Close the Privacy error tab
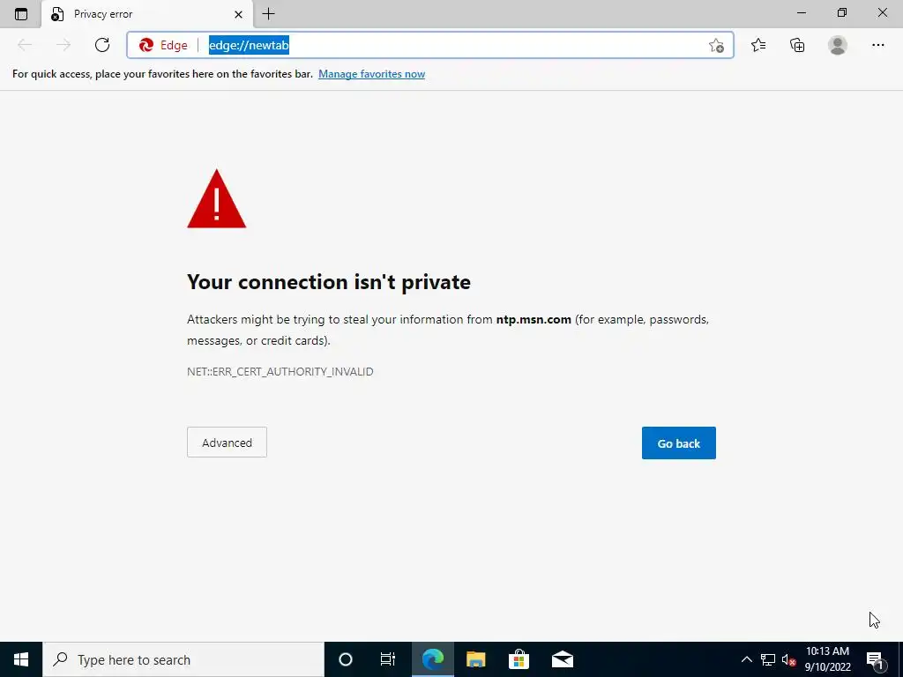Viewport: 903px width, 677px height. 238,14
